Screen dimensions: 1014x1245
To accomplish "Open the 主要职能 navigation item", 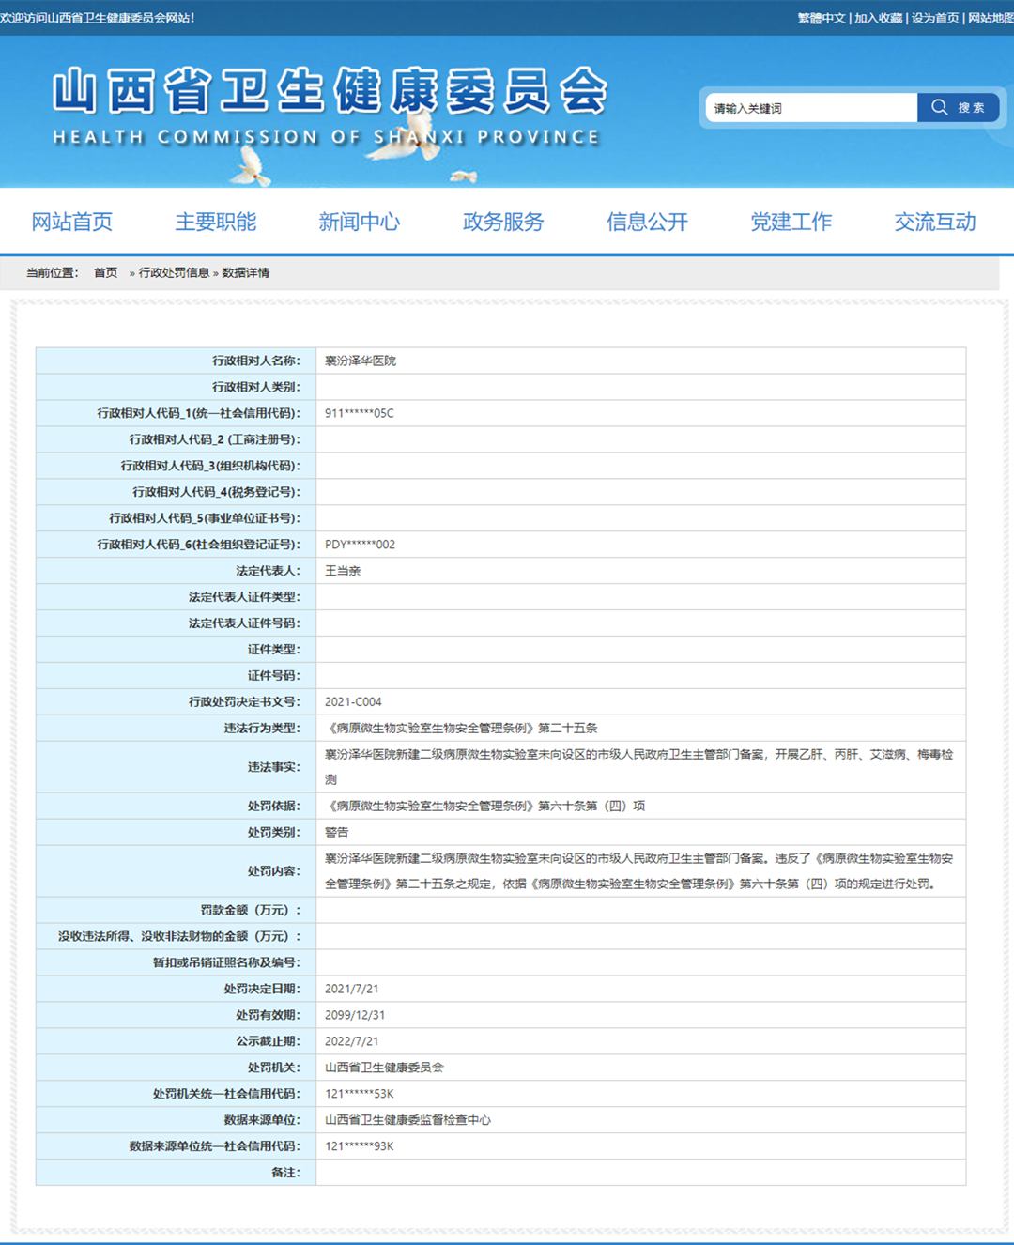I will click(216, 222).
